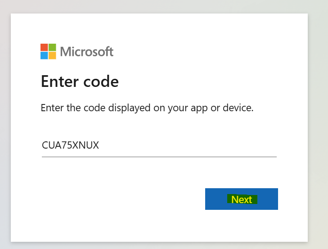Screen dimensions: 328x249
Task: Click the red square of Microsoft logo
Action: coord(44,47)
